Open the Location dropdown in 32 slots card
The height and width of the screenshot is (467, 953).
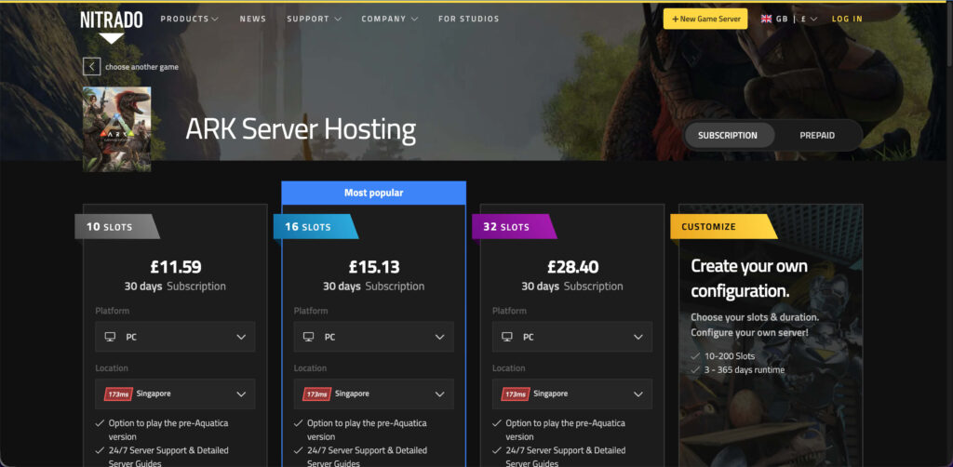tap(572, 394)
